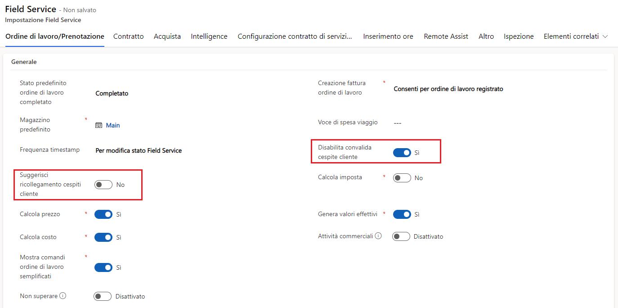Toggle Genera valori effettivi switch
This screenshot has width=618, height=308.
(x=402, y=214)
